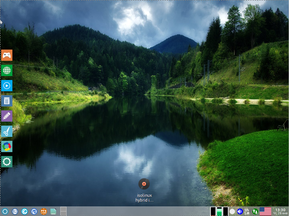Screen dimensions: 289x216
Task: Click the purple pencil Graphics icon
Action: 7,116
